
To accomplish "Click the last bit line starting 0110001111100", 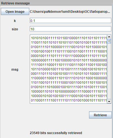I will coord(69,100).
